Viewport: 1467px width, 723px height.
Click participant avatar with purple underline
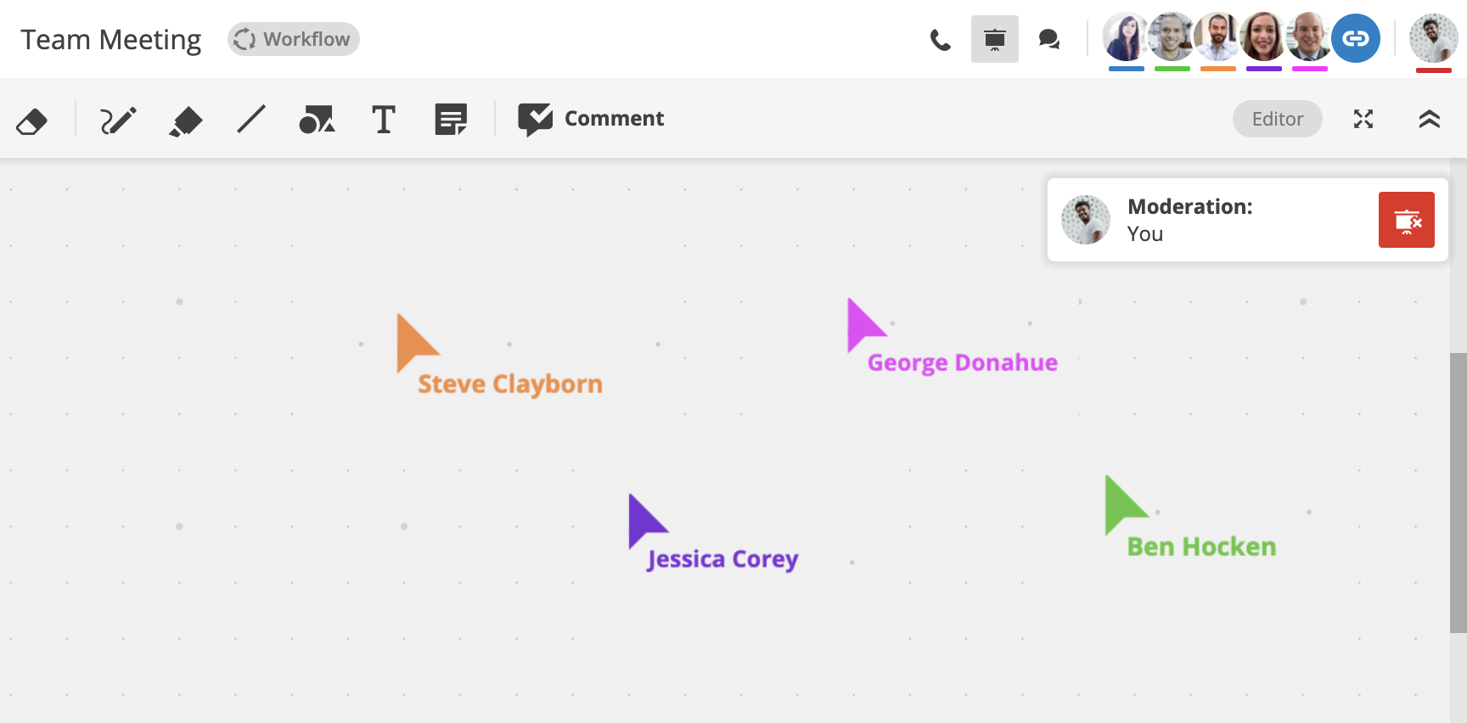click(x=1264, y=38)
